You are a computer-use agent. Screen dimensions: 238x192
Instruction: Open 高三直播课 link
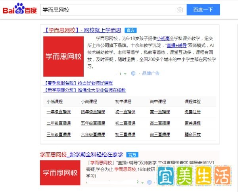[160, 134]
